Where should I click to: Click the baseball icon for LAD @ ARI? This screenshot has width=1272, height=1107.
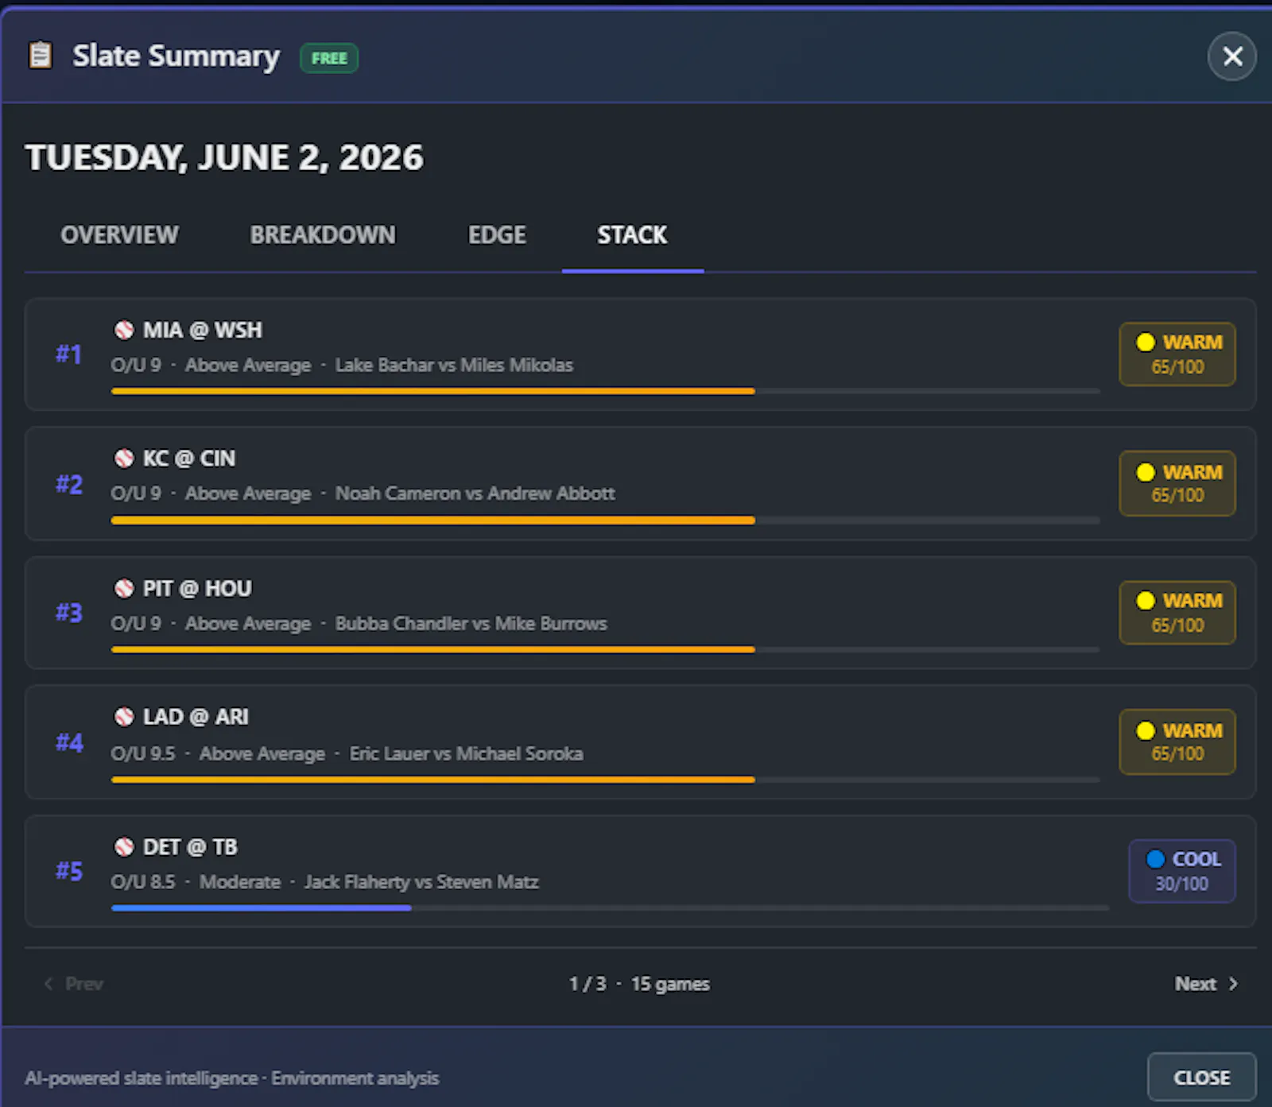click(124, 717)
